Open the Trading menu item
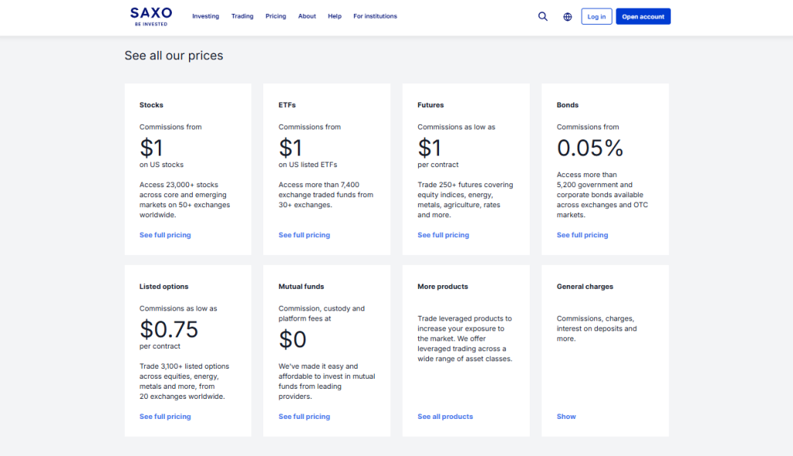 (242, 16)
